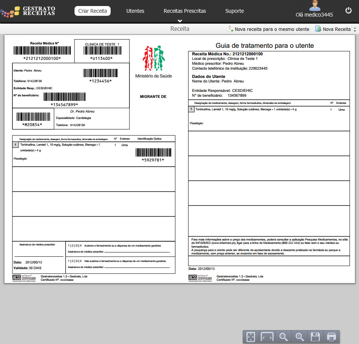Save the prescription using the floppy disk icon

315,337
